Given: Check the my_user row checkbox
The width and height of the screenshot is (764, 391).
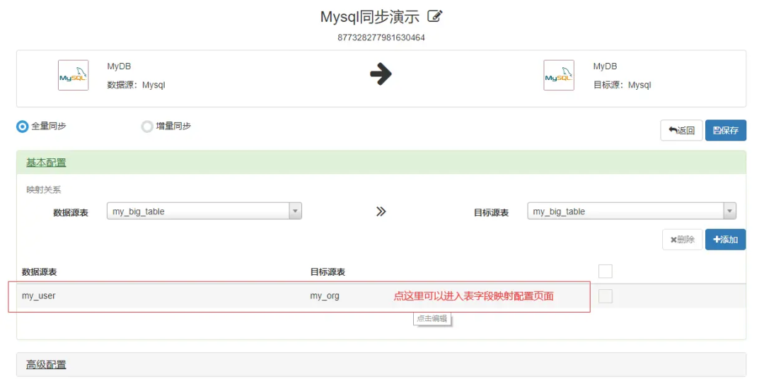Looking at the screenshot, I should 605,296.
